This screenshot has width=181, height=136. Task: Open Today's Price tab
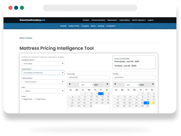[74, 26]
